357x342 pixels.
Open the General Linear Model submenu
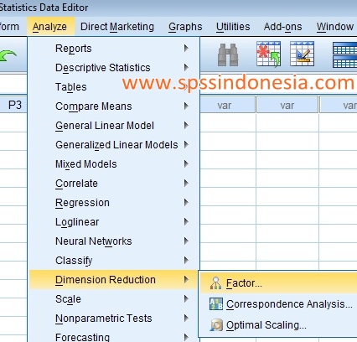click(x=114, y=126)
